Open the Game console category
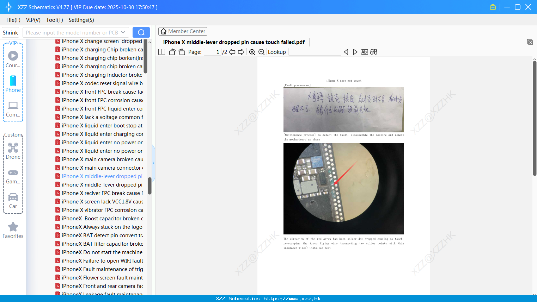 [x=13, y=173]
